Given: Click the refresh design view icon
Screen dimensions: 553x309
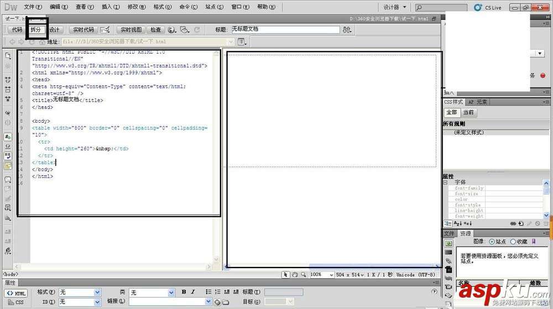Looking at the screenshot, I should click(197, 30).
